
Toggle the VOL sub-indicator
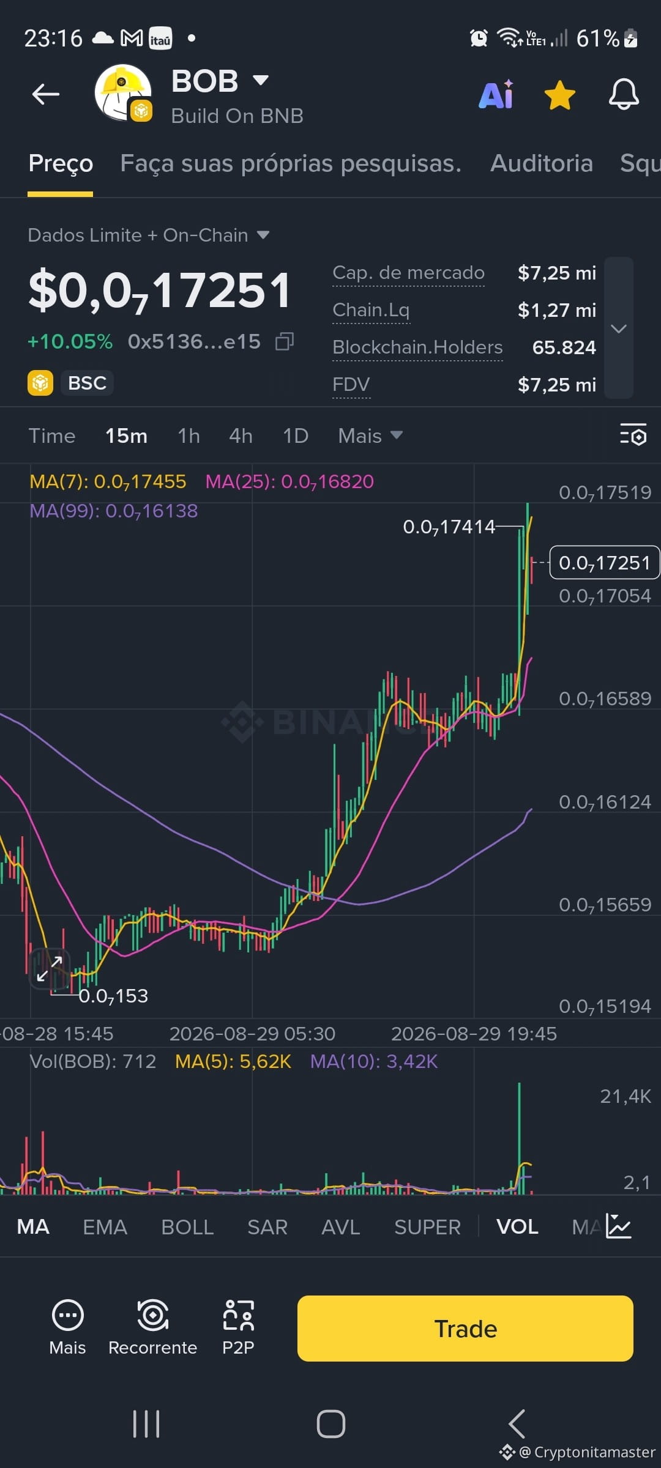click(517, 1227)
